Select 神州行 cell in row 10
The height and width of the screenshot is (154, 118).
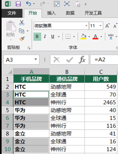click(67, 149)
